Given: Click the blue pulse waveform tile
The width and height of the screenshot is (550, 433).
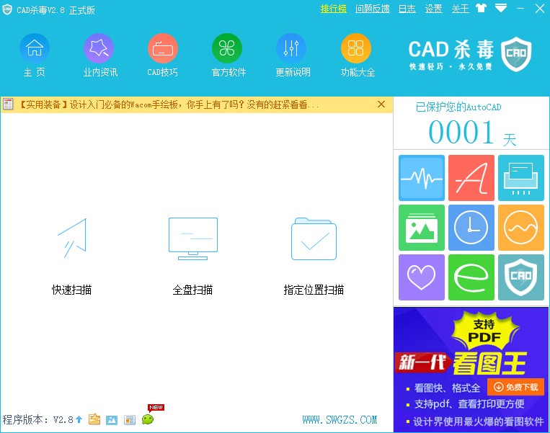Looking at the screenshot, I should coord(421,178).
